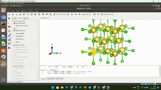161x90 pixels.
Task: View along the b* reciprocal axis
Action: click(x=24, y=14)
